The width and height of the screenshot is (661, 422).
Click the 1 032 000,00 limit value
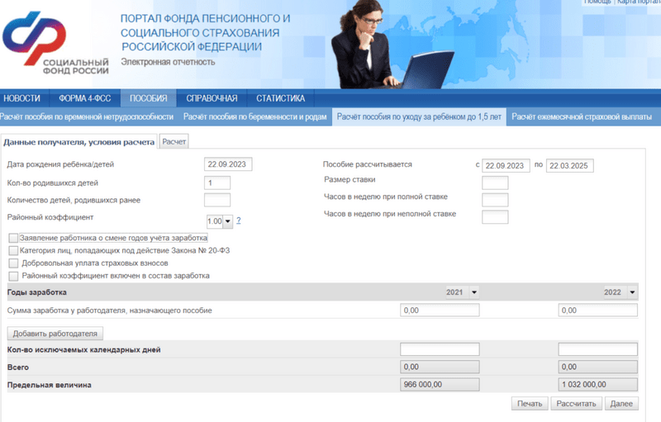[x=597, y=385]
